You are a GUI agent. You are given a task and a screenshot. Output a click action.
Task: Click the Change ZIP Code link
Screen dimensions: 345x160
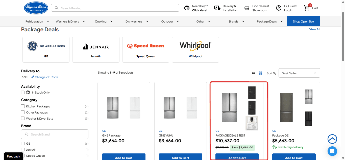pyautogui.click(x=46, y=77)
